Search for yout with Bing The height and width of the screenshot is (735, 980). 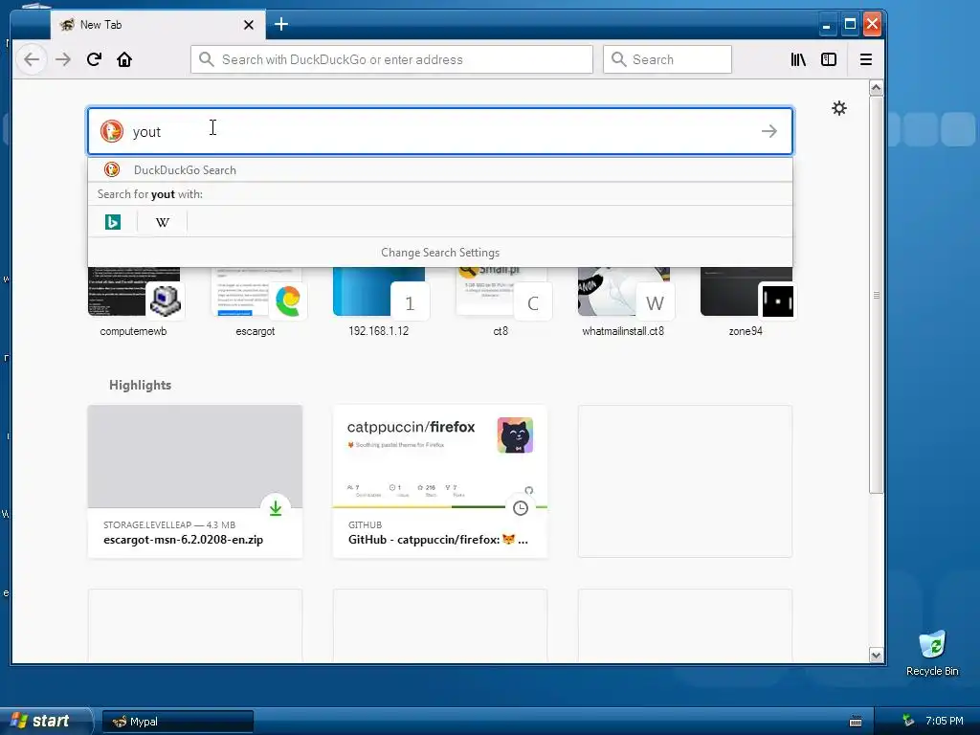click(x=113, y=222)
